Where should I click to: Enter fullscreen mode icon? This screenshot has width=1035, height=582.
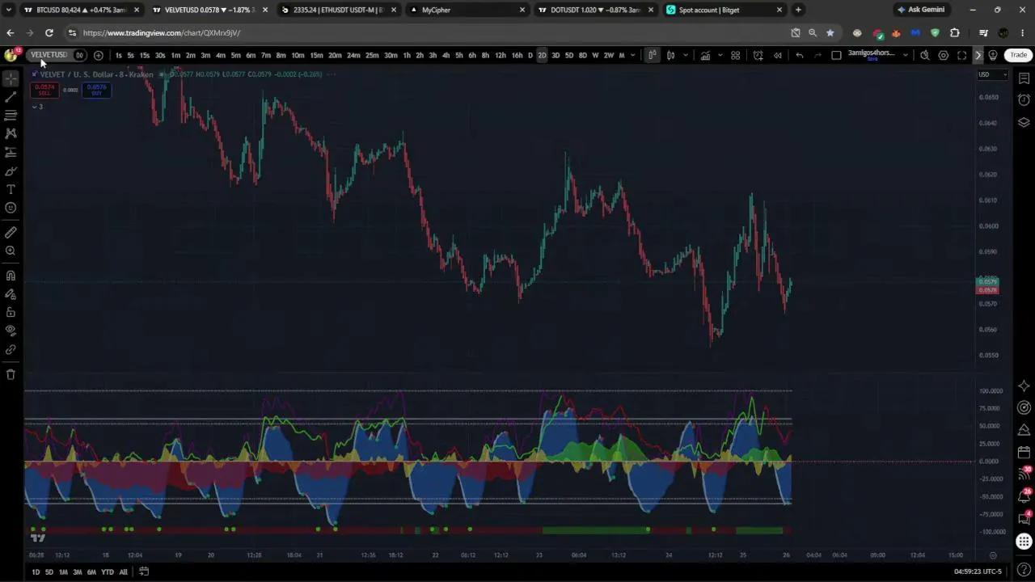pyautogui.click(x=962, y=55)
